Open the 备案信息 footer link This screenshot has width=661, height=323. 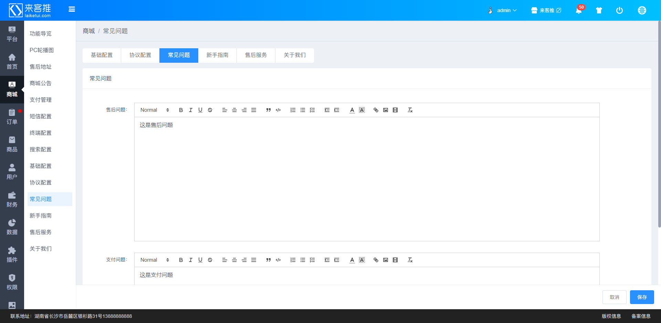tap(641, 316)
